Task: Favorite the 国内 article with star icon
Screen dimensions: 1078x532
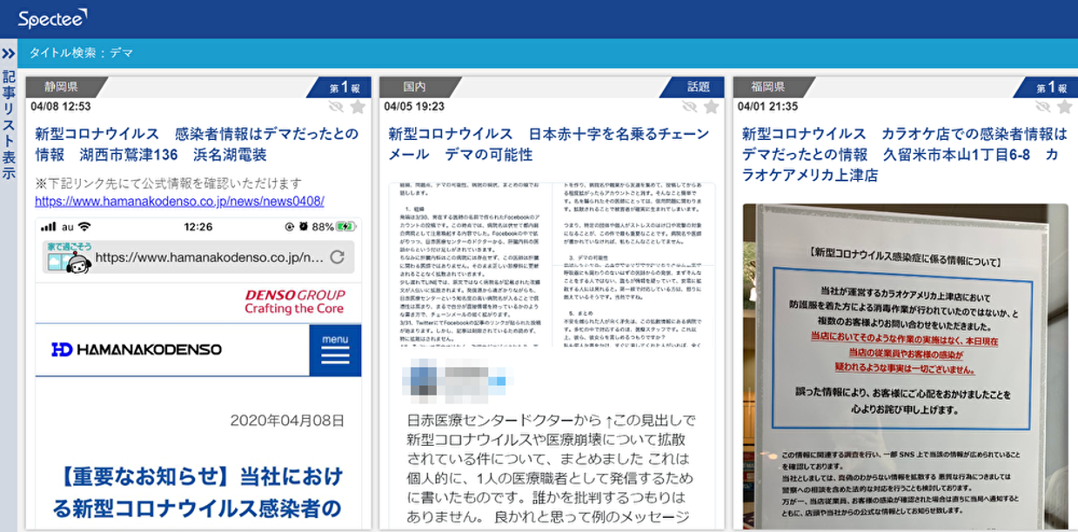Action: [711, 107]
